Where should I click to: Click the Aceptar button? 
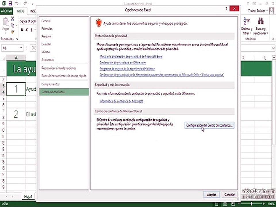pos(211,195)
